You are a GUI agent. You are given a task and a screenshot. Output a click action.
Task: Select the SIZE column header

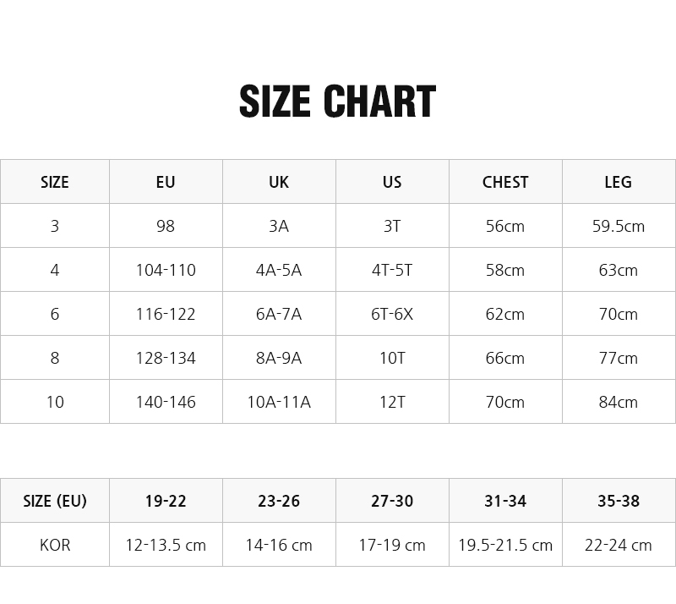point(55,182)
